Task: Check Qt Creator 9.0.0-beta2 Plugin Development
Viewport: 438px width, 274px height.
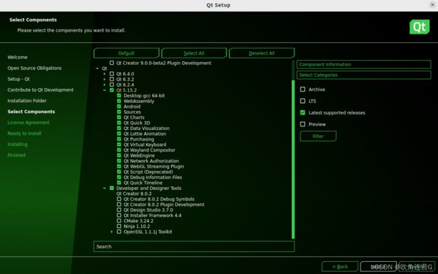Action: [x=112, y=63]
